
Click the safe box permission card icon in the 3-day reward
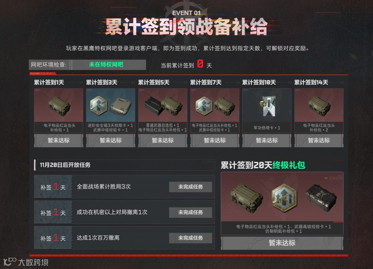(x=121, y=106)
